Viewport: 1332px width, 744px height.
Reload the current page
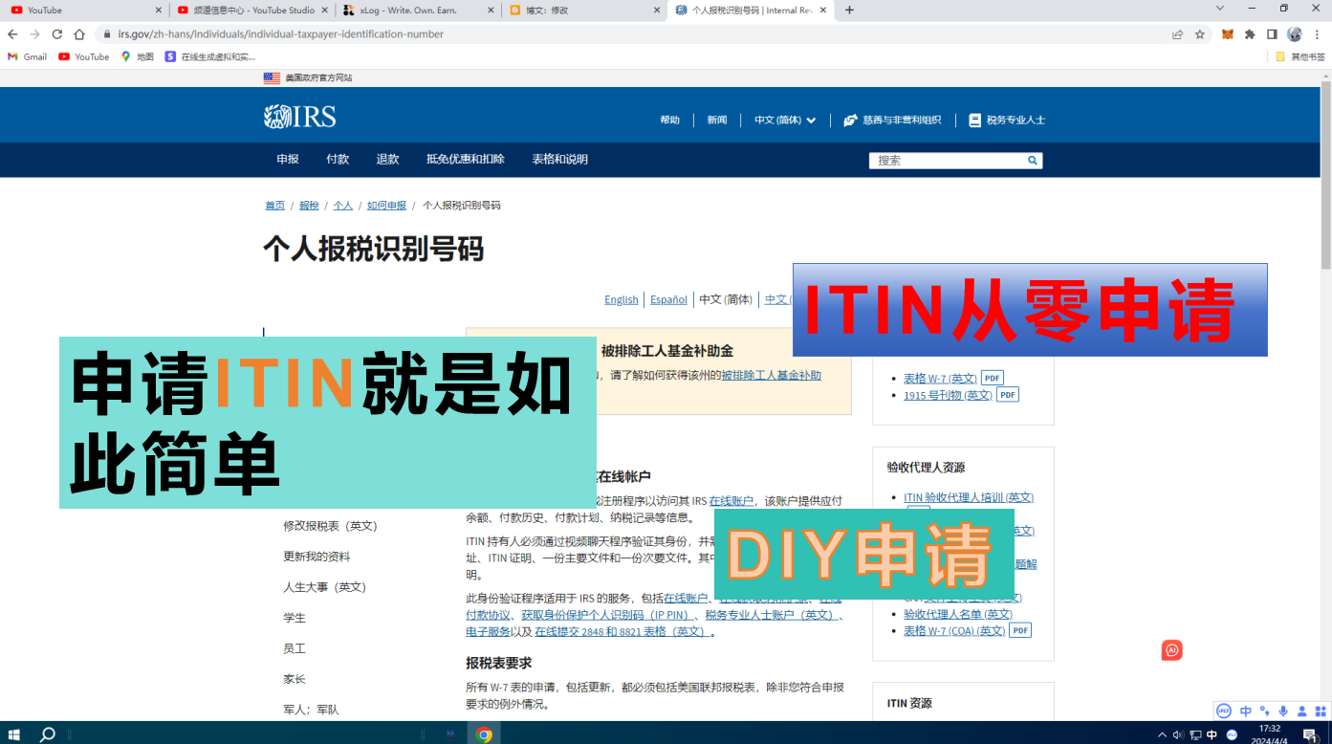[x=57, y=34]
